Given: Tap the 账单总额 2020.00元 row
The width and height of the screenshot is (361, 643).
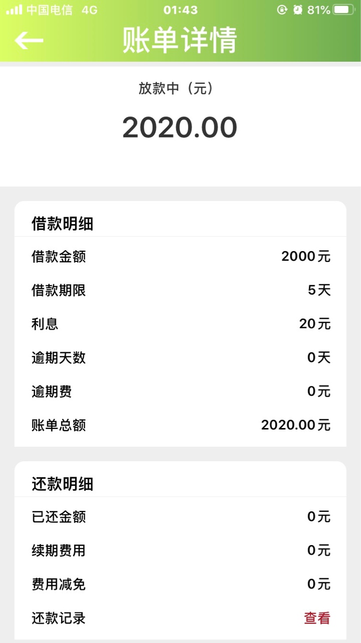Looking at the screenshot, I should [180, 425].
